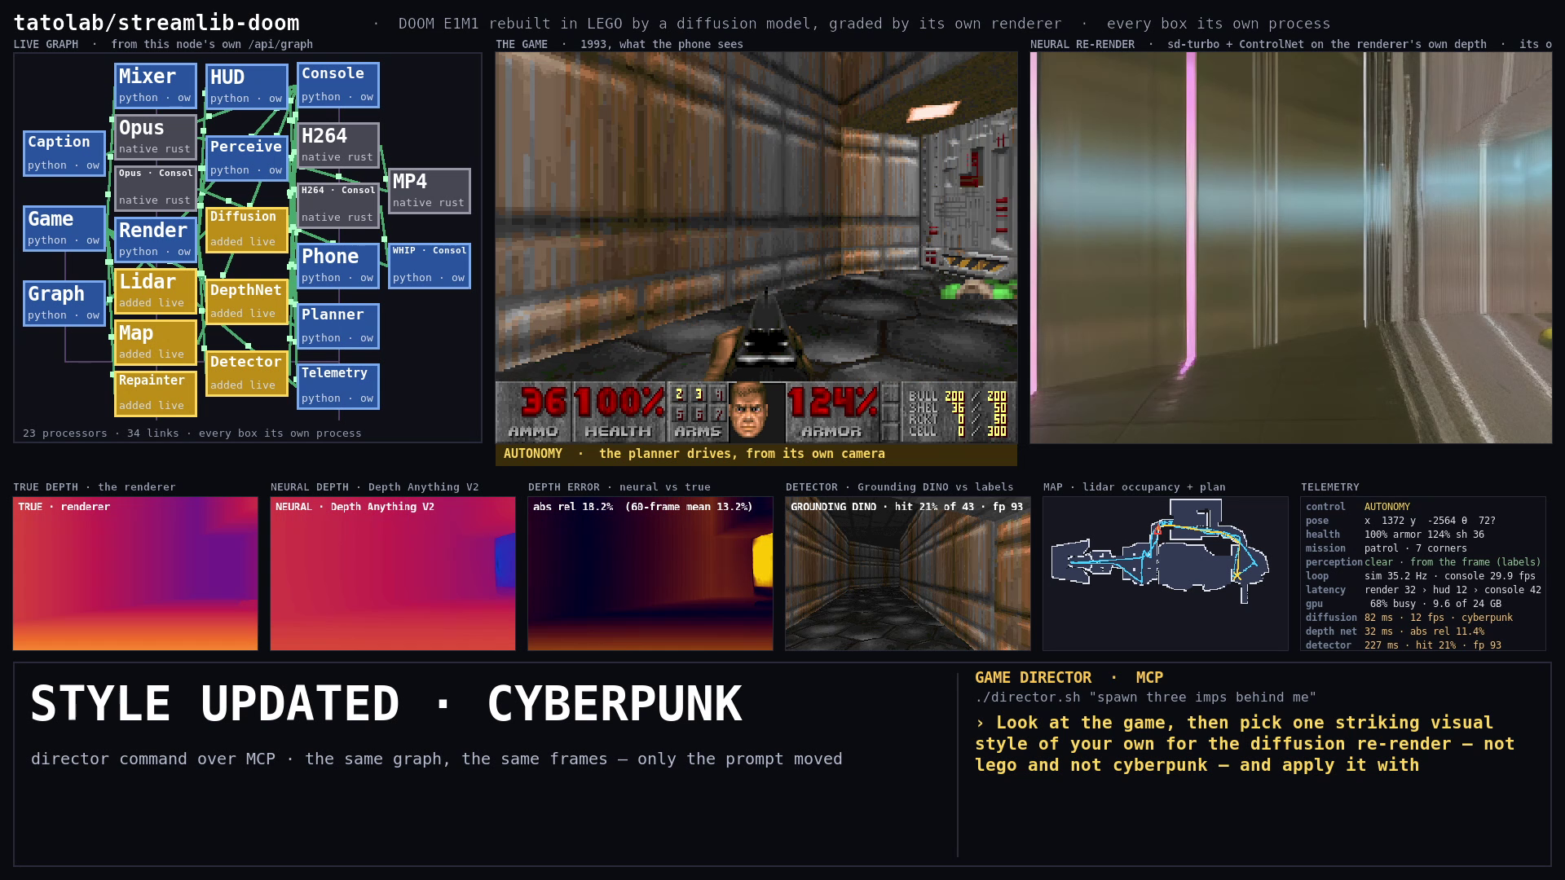Select the Game python node
This screenshot has width=1565, height=880.
[64, 228]
